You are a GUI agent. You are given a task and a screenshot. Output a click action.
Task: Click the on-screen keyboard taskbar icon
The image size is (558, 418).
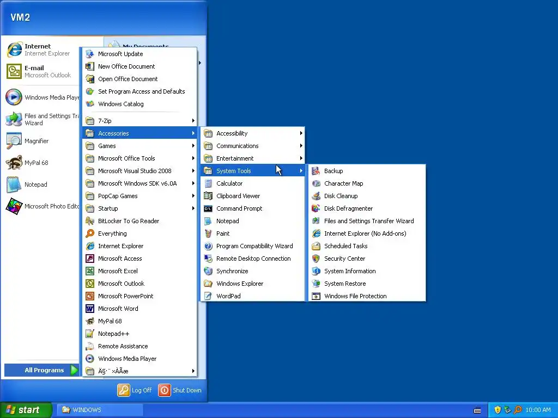(477, 410)
